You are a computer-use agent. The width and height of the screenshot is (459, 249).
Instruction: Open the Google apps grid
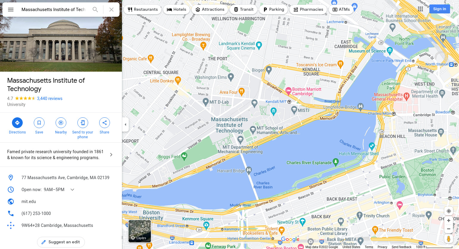[x=420, y=9]
